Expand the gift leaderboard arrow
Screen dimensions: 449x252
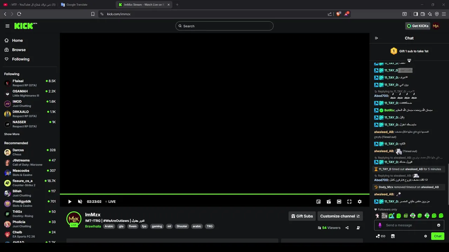pos(409,61)
